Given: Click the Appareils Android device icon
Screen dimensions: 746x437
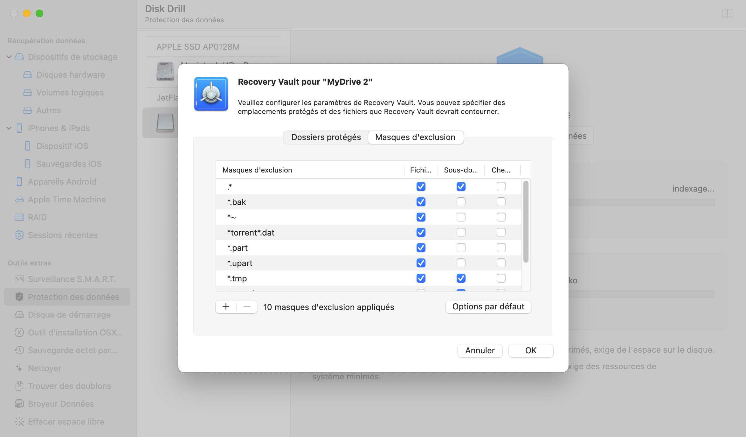Looking at the screenshot, I should [19, 182].
